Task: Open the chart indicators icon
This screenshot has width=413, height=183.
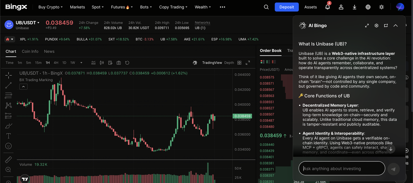Action: (94, 63)
